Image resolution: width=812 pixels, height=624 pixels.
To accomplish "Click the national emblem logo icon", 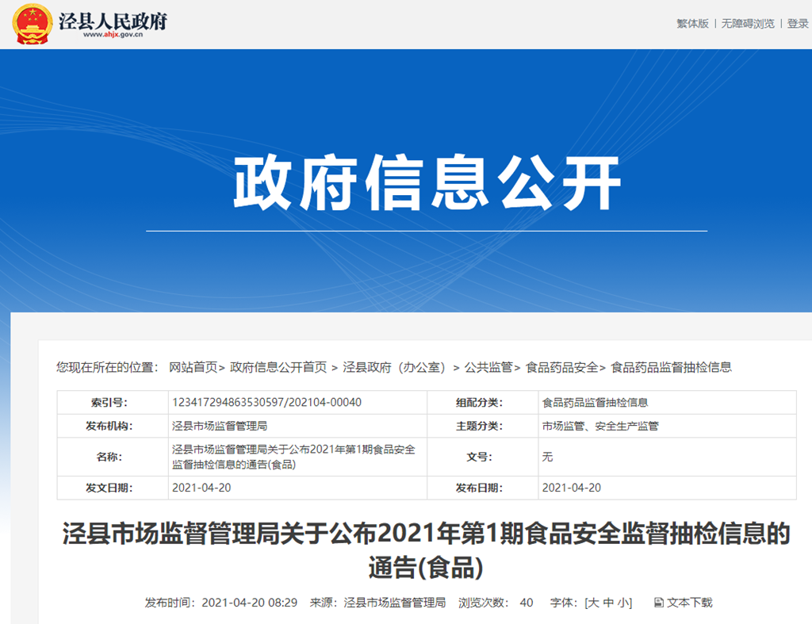I will click(33, 25).
